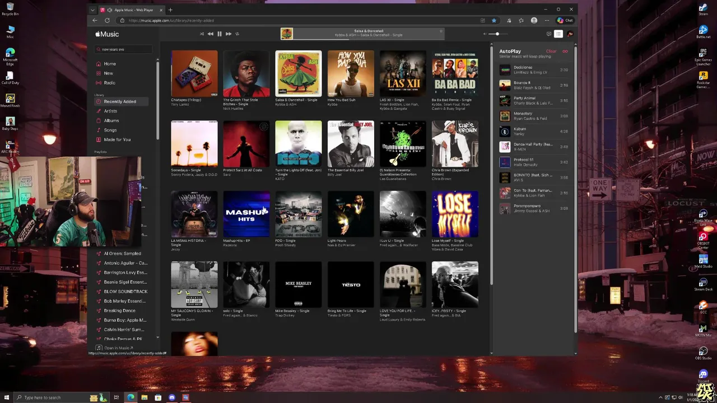Favorite the now playing Salsa & Dancehall track
This screenshot has height=403, width=717.
point(441,31)
